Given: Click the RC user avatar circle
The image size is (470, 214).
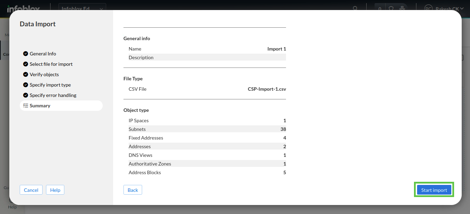Looking at the screenshot, I should click(428, 8).
